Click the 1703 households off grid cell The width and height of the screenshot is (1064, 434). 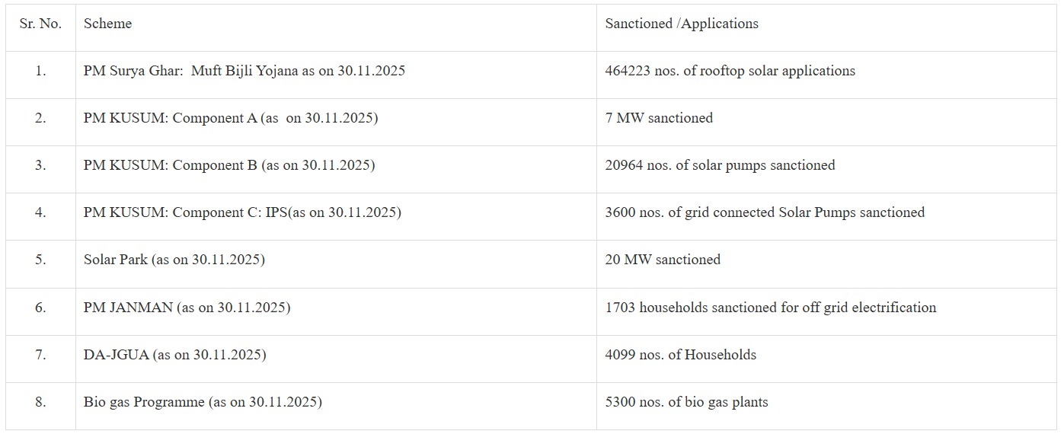pos(771,308)
